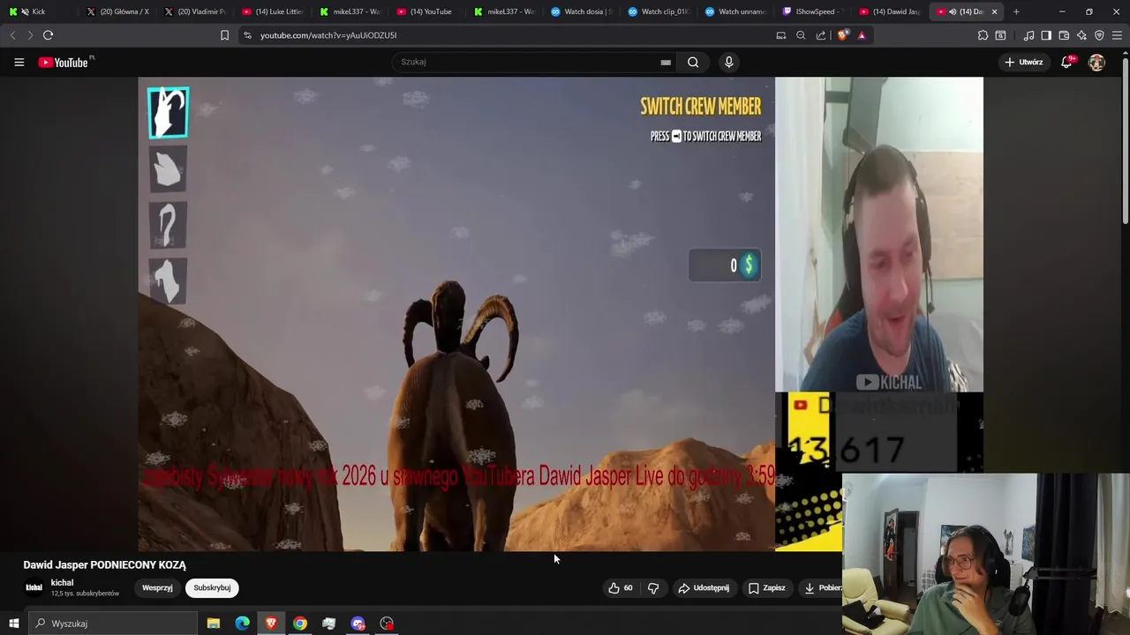Screen dimensions: 1130x635
Task: Switch to the Główna / X tab
Action: click(x=117, y=11)
